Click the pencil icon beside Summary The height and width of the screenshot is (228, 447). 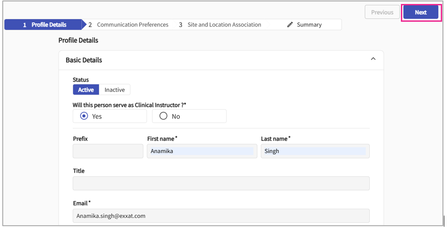290,25
